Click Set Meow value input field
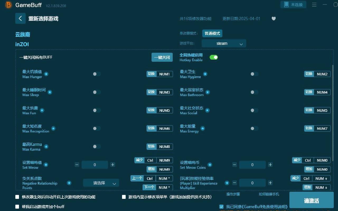 click(x=95, y=165)
